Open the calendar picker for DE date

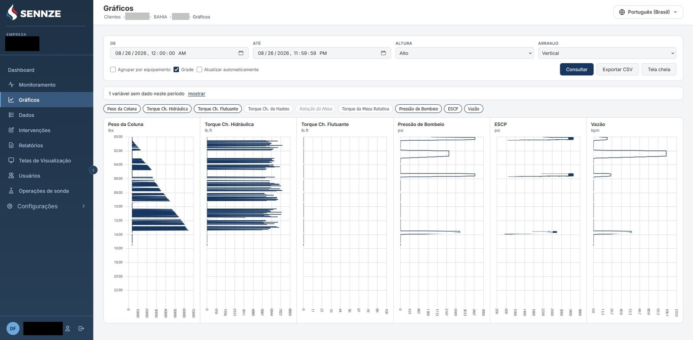[x=241, y=53]
